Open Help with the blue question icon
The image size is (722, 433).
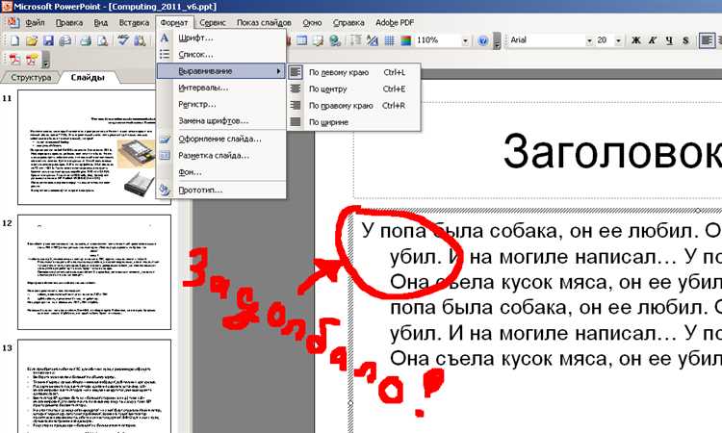482,40
